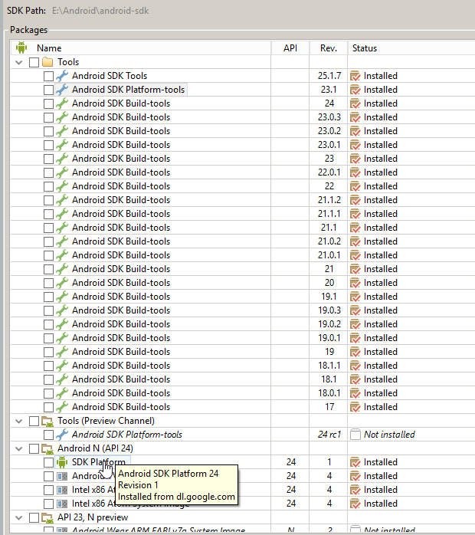Collapse the Tools (Preview Channel) group

19,421
